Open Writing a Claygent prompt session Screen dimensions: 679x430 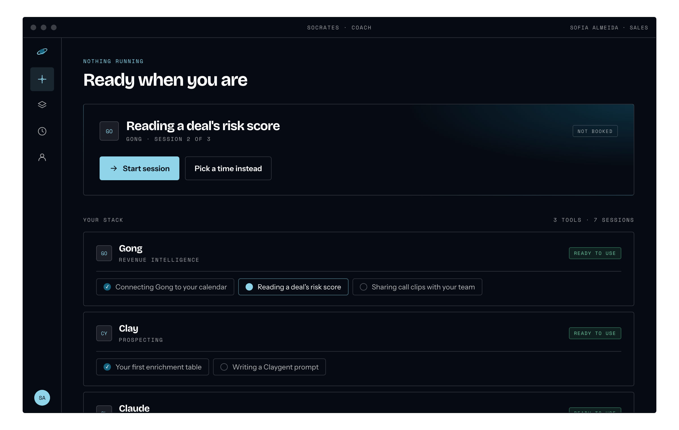coord(269,367)
